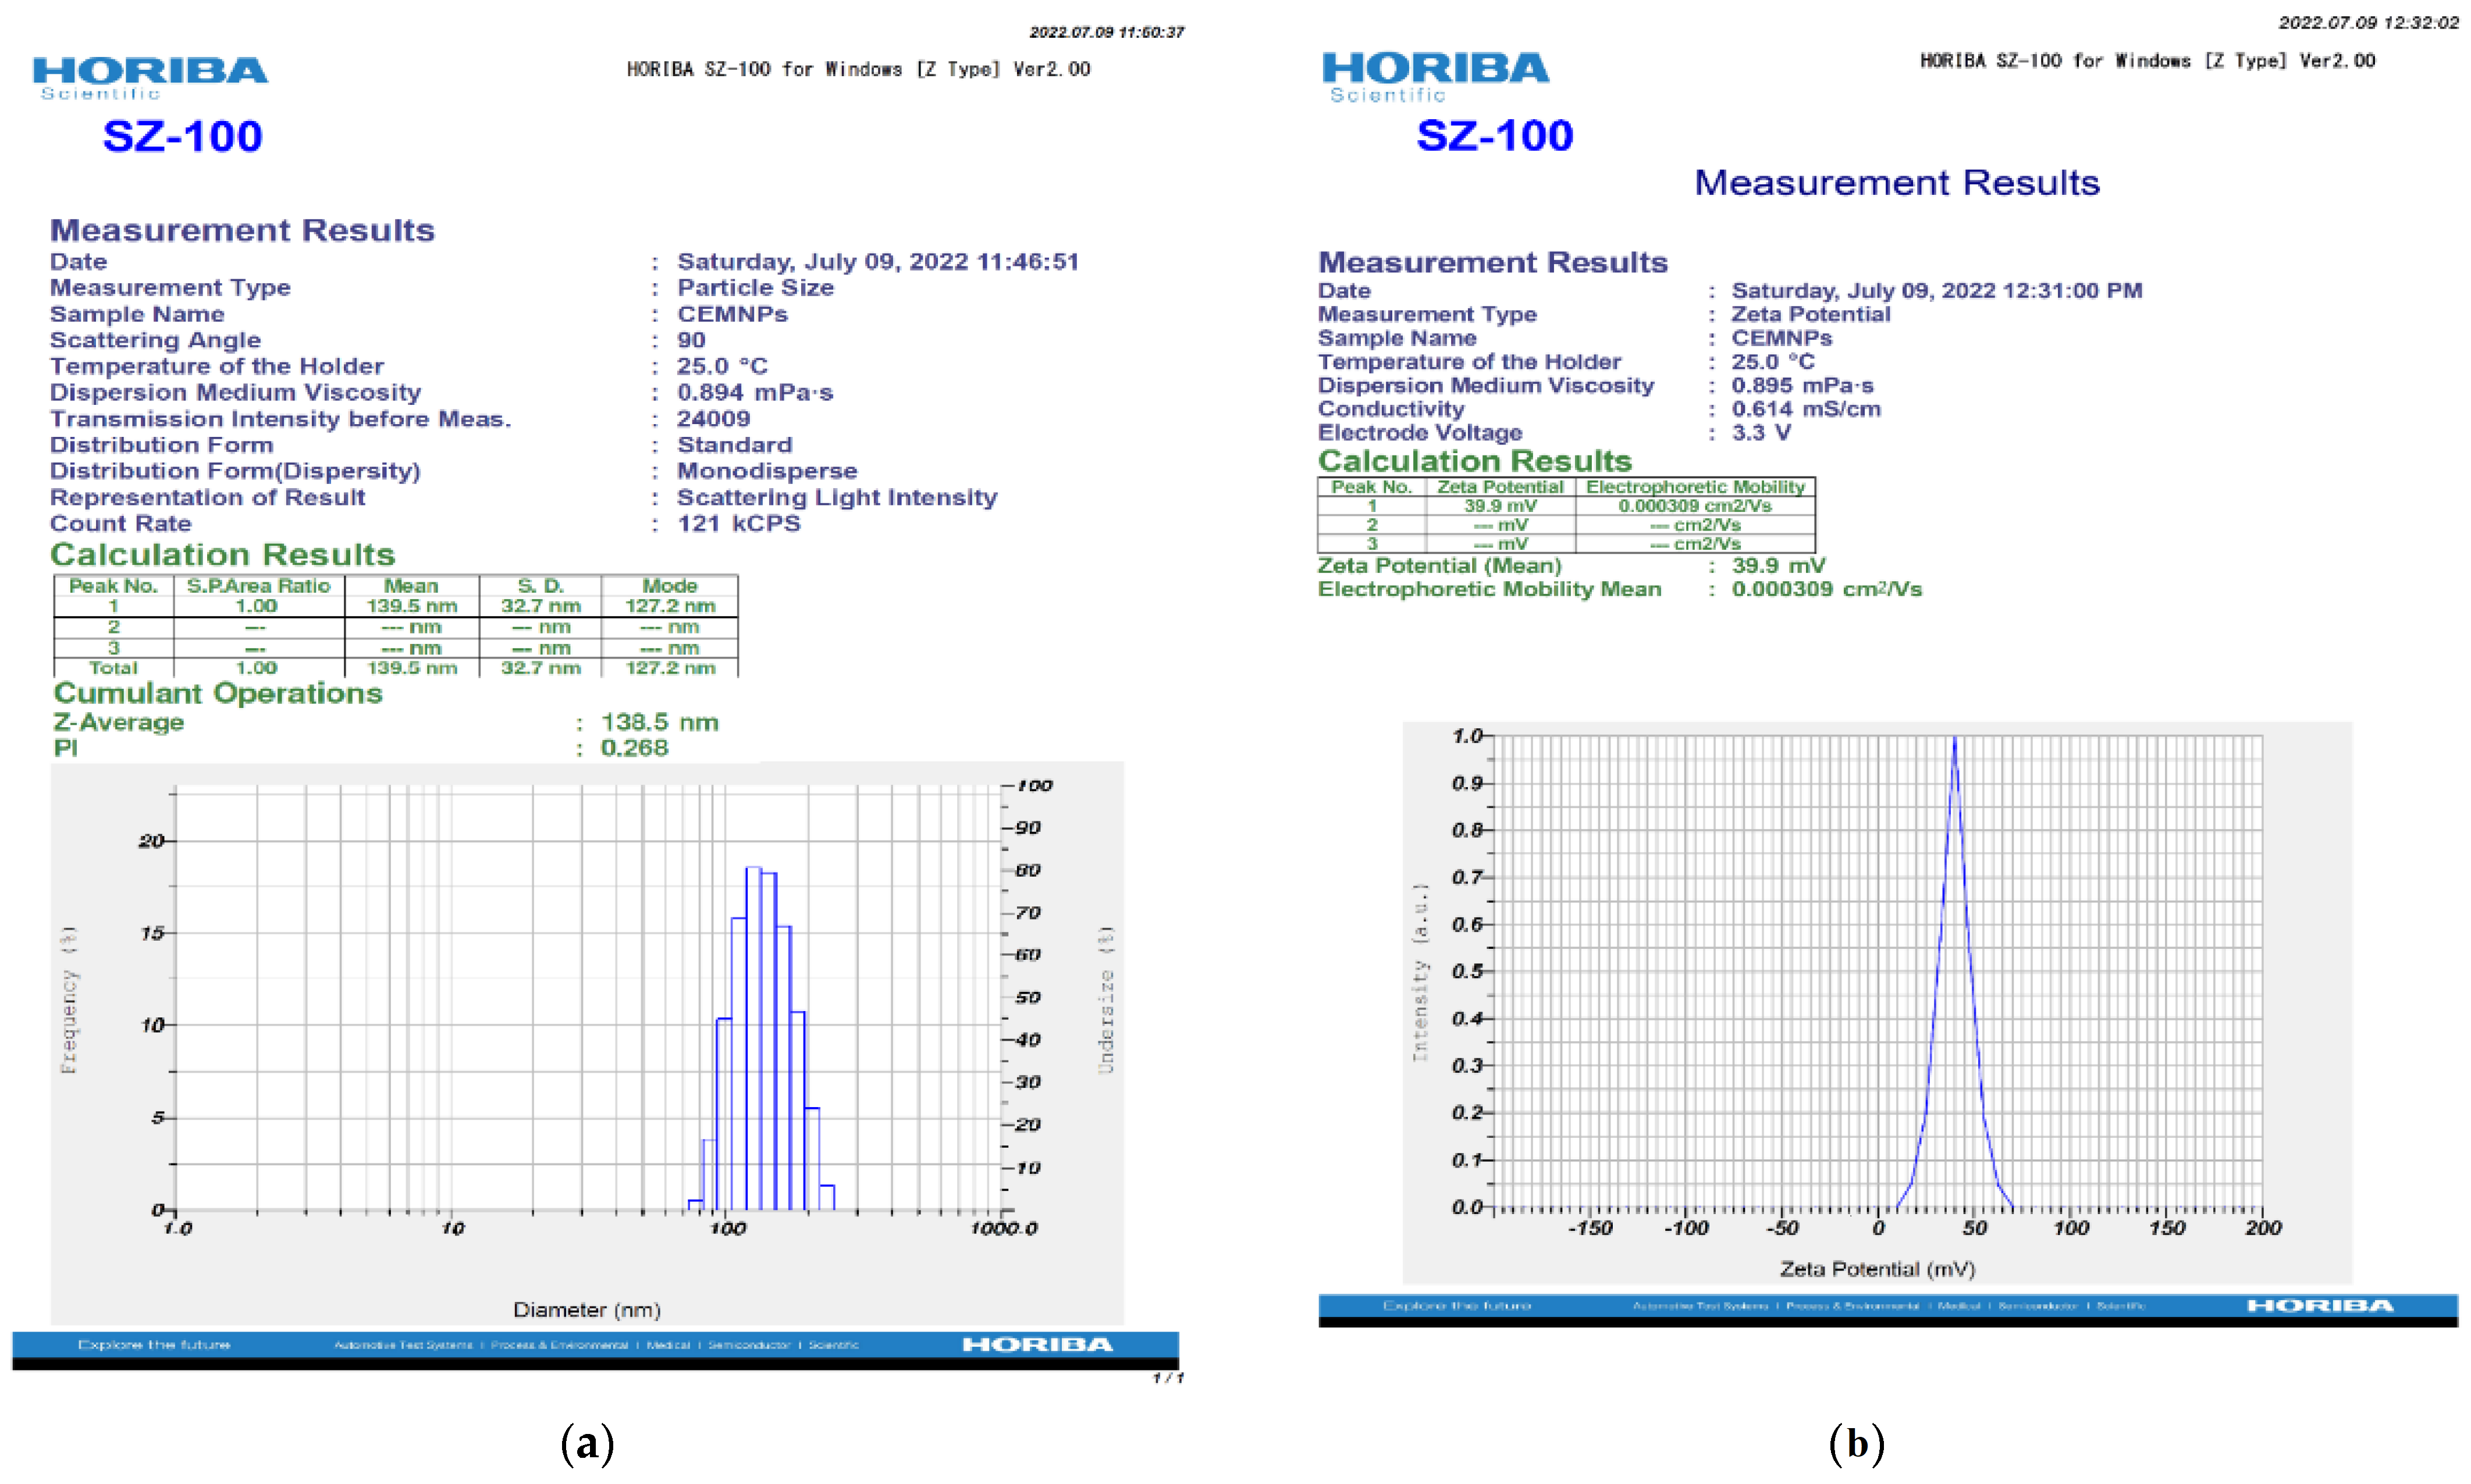The width and height of the screenshot is (2471, 1484).
Task: Click the HORIBA footer logo in panel (b)
Action: (2320, 1306)
